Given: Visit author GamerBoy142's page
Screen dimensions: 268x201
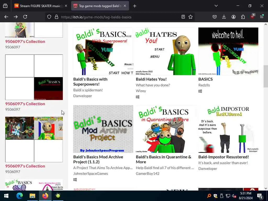Looking at the screenshot, I should (x=148, y=174).
